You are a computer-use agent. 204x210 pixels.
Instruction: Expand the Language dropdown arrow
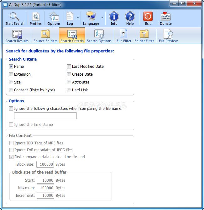102,18
